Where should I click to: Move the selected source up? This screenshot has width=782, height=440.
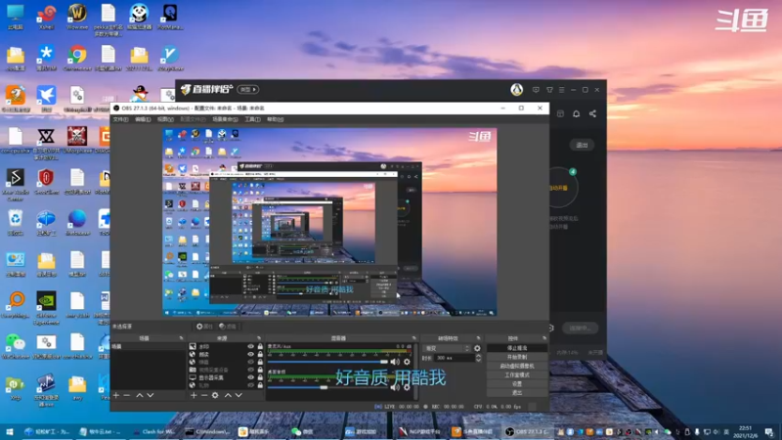(x=228, y=395)
